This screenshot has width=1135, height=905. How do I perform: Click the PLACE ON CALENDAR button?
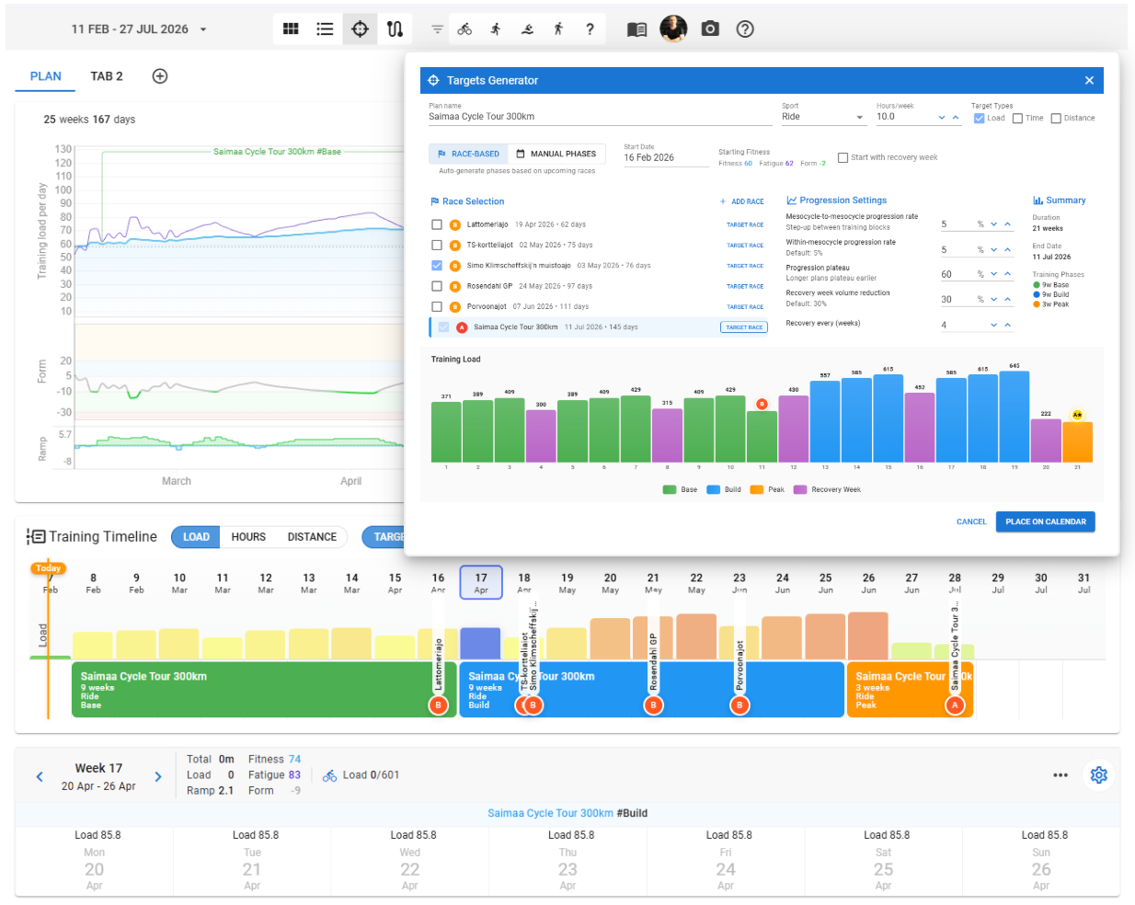click(1045, 521)
